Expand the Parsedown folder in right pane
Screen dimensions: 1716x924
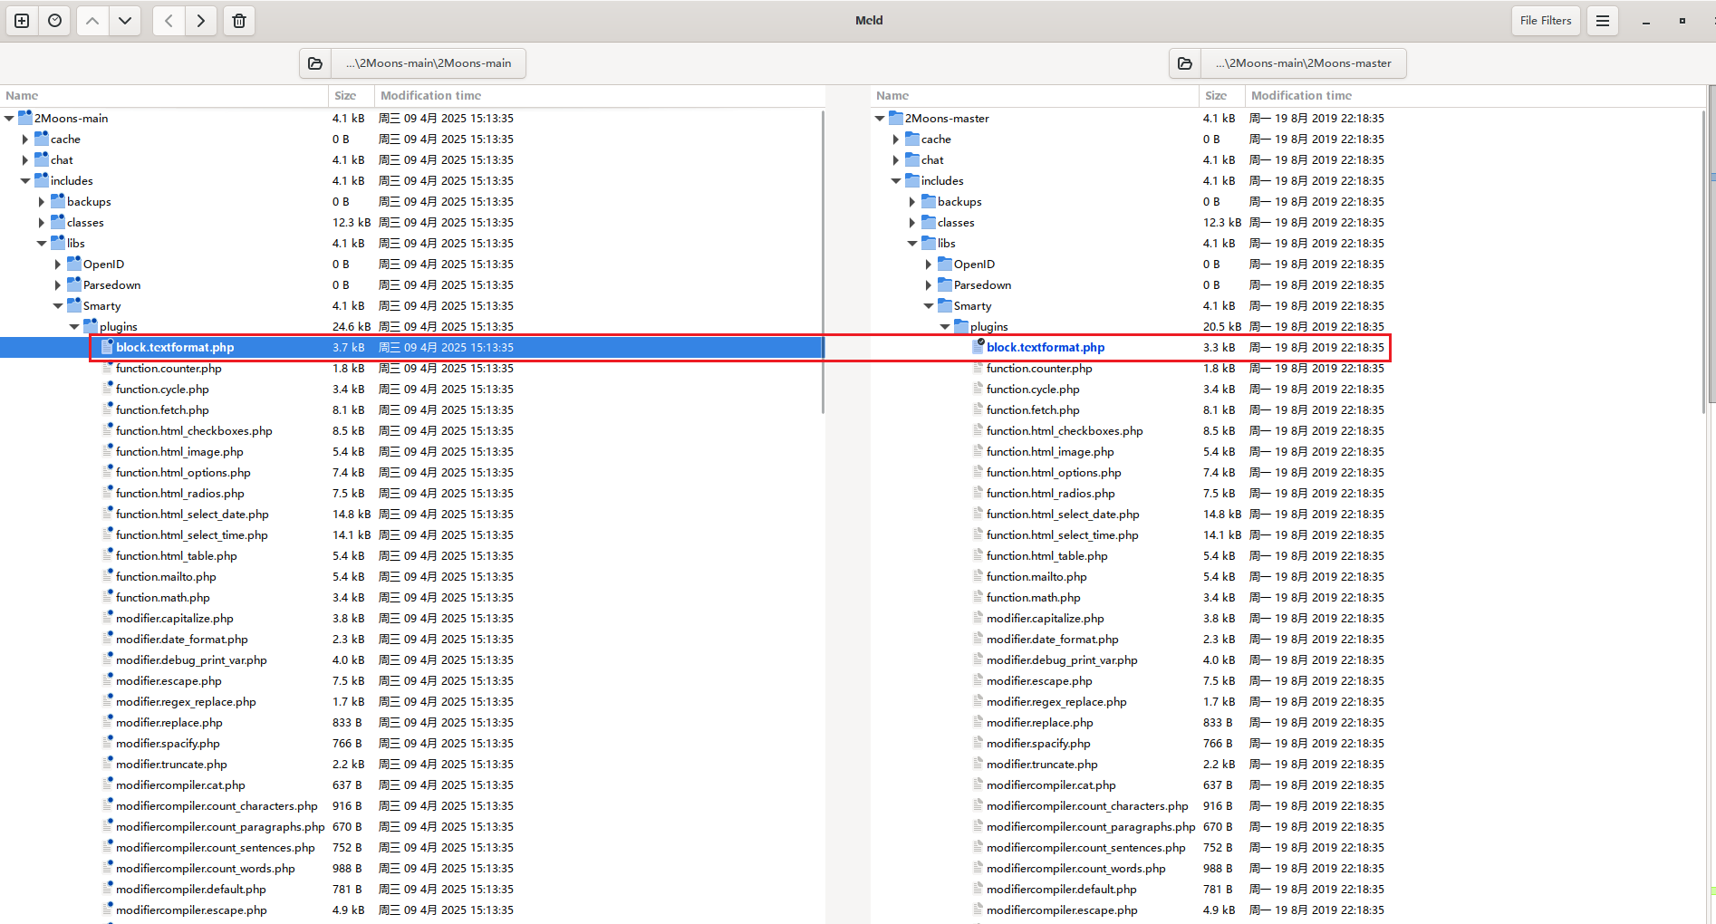929,285
